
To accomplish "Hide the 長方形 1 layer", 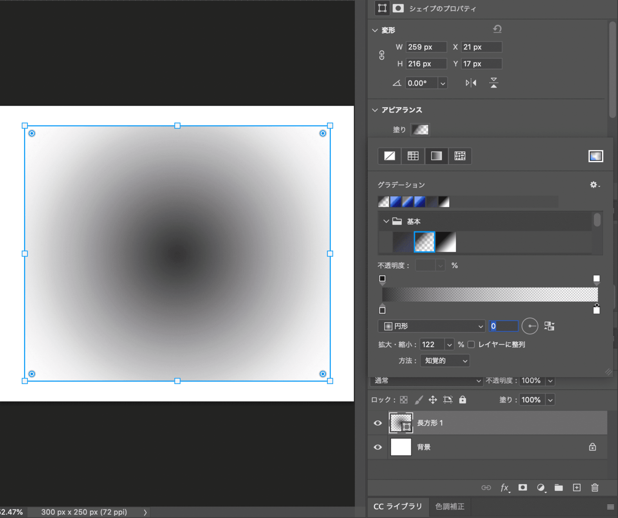I will 378,423.
